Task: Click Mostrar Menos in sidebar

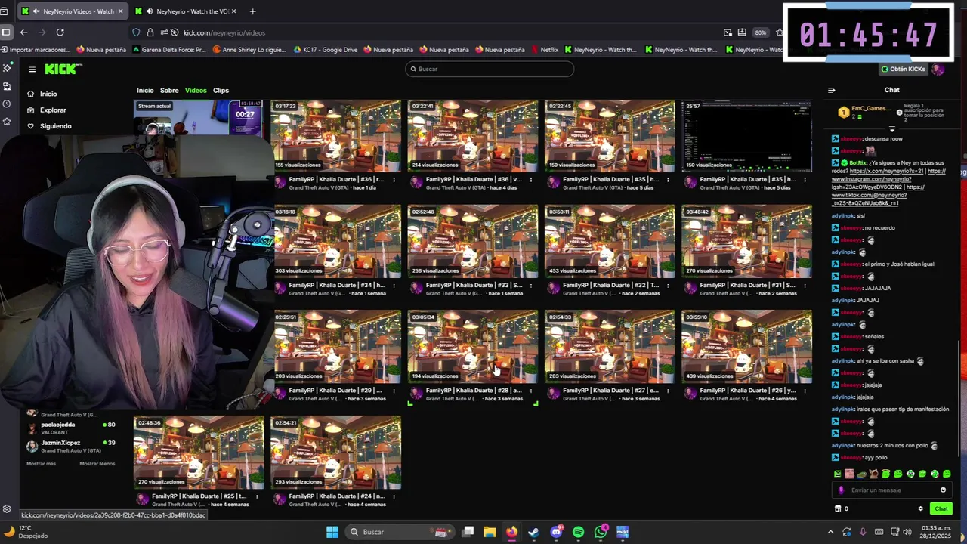Action: click(97, 463)
